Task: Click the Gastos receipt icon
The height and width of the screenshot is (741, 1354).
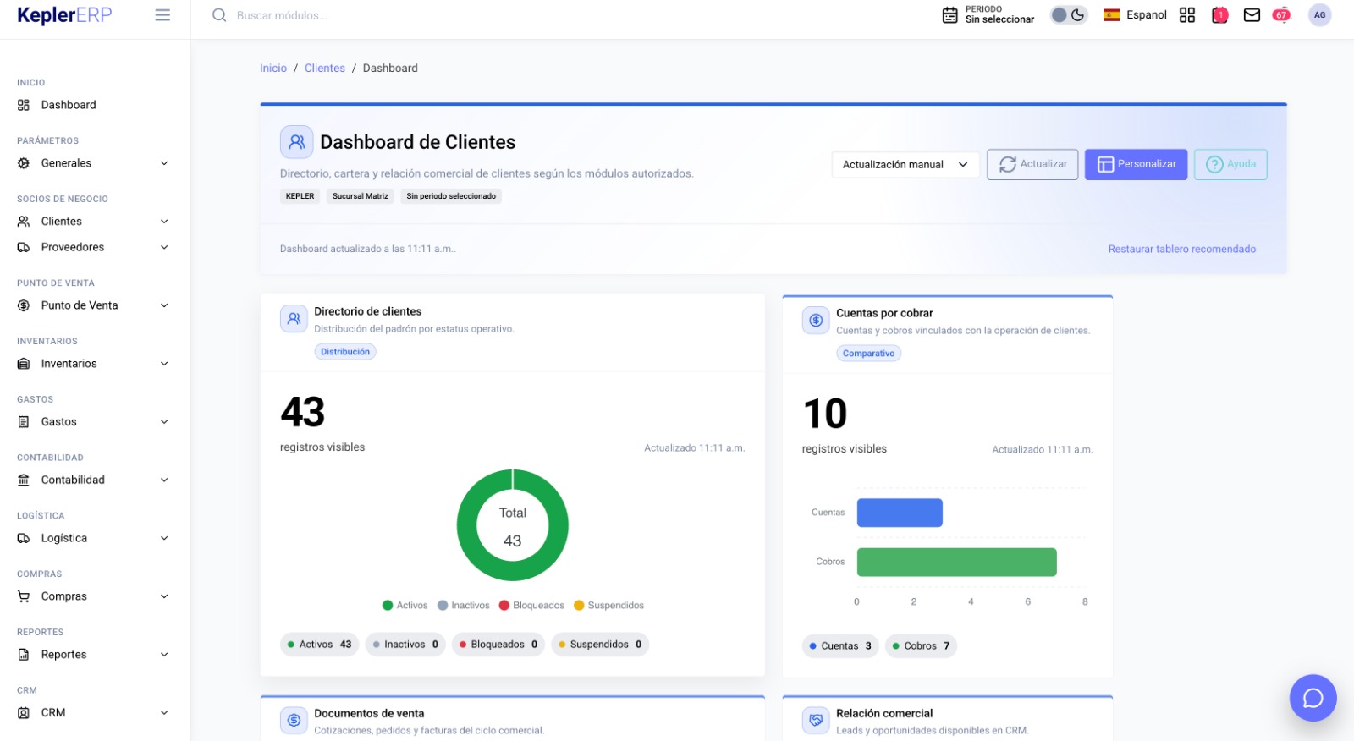Action: [24, 422]
